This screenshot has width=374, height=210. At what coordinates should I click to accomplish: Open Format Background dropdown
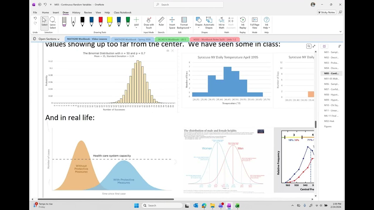tap(184, 23)
